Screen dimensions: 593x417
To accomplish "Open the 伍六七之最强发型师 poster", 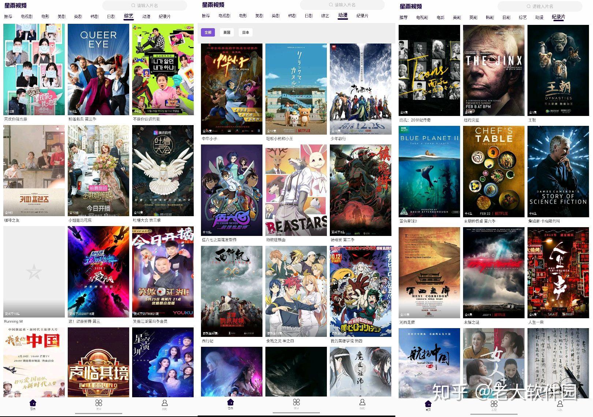I will 232,190.
